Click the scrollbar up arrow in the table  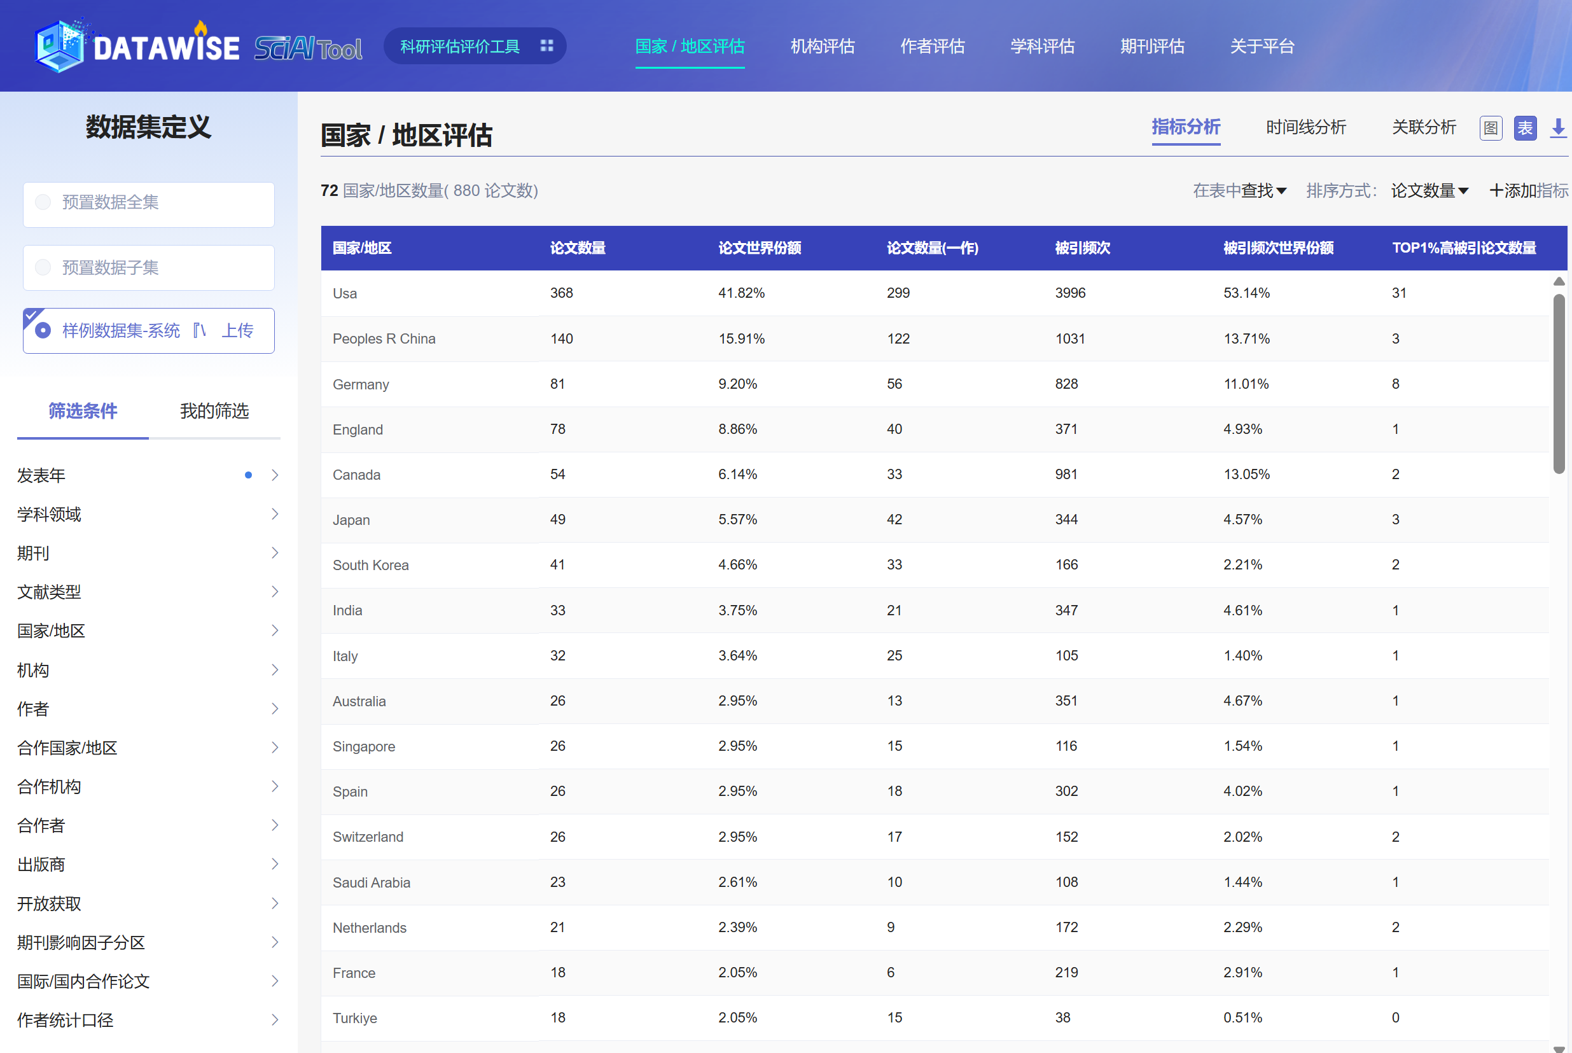pyautogui.click(x=1559, y=281)
